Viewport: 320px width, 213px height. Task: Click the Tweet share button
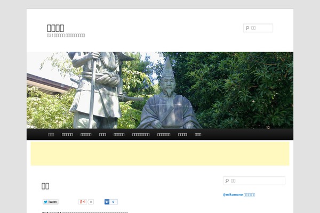(51, 202)
